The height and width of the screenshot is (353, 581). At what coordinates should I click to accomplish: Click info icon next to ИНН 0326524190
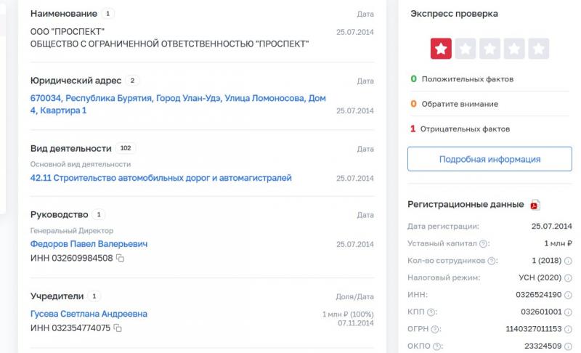coord(568,295)
